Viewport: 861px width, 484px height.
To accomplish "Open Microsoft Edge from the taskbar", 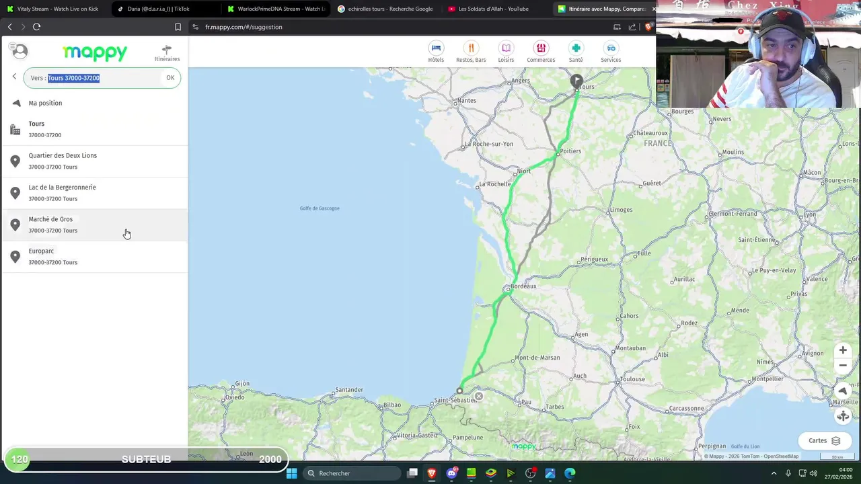I will [x=570, y=473].
